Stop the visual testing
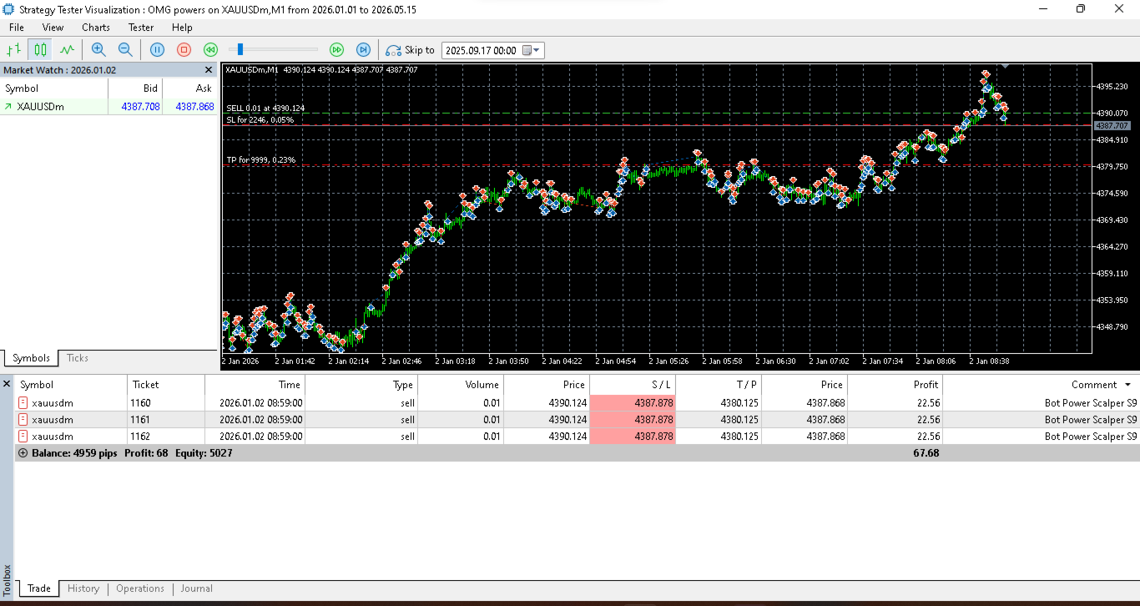This screenshot has width=1140, height=606. point(184,50)
